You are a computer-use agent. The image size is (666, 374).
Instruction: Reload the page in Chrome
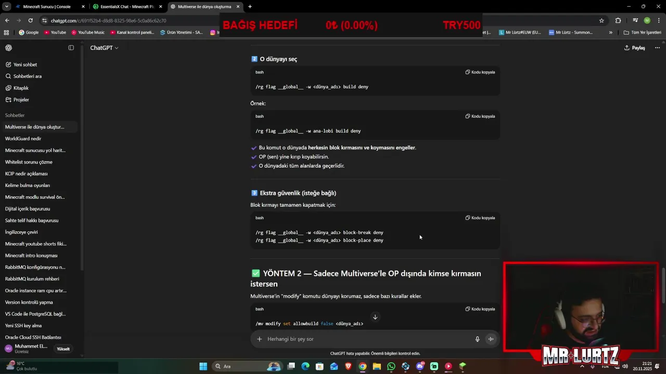(31, 21)
